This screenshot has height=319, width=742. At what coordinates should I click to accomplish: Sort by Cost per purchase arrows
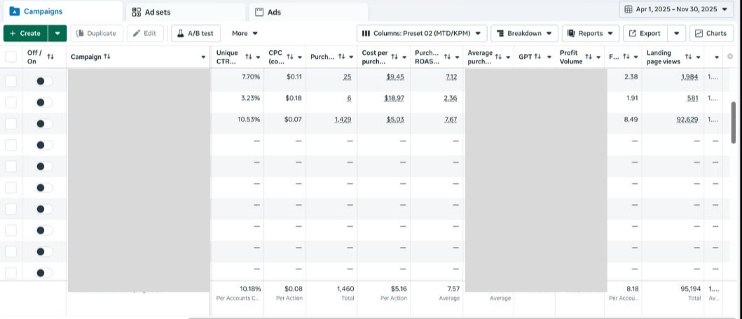tap(394, 57)
